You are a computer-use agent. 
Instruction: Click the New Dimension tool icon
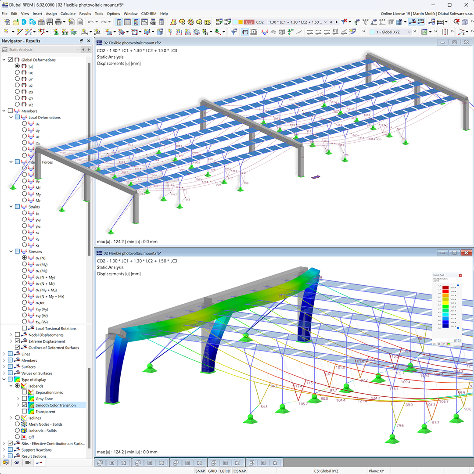[x=85, y=32]
